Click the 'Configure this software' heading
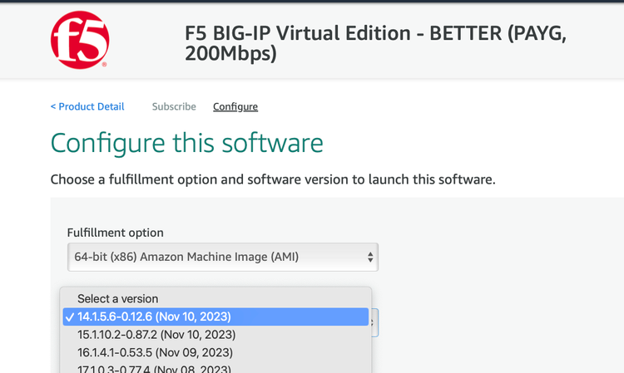Image resolution: width=624 pixels, height=373 pixels. pos(186,143)
